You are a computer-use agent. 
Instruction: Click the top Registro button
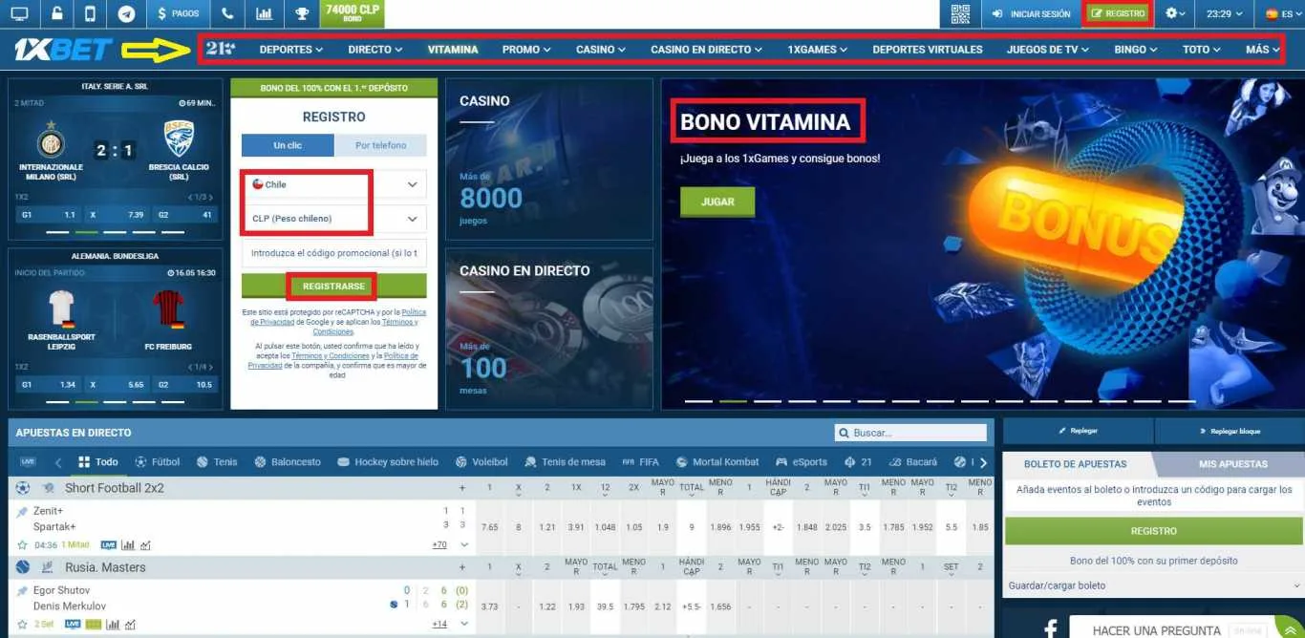(1118, 14)
